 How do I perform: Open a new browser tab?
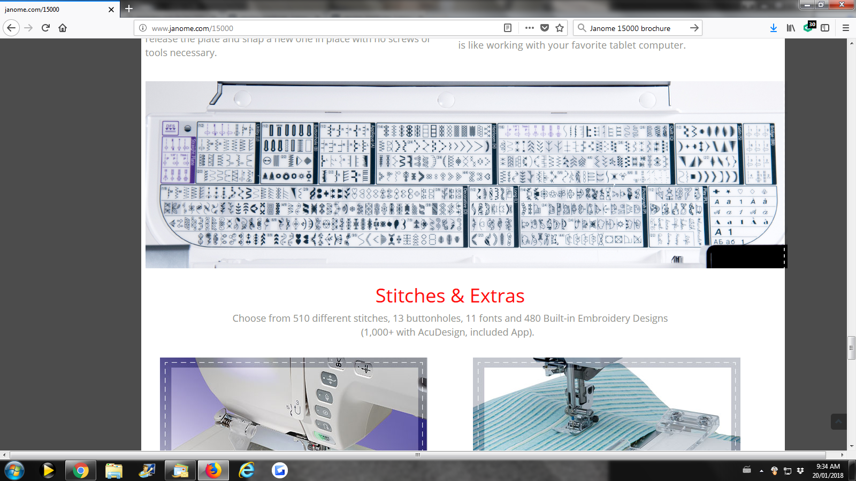[x=129, y=9]
